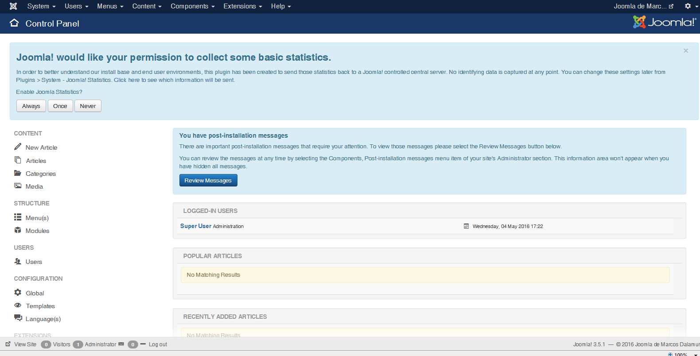Choose Always for Joomla Statistics

pos(31,106)
